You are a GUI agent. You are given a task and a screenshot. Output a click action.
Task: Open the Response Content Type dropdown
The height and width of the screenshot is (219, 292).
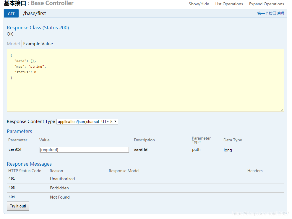pyautogui.click(x=87, y=122)
